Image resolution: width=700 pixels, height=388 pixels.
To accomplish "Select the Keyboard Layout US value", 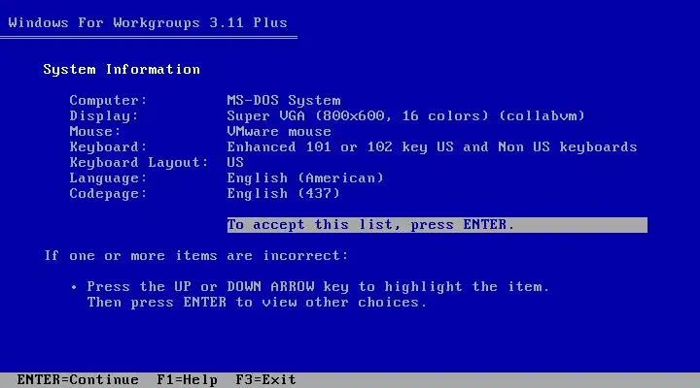I will click(x=235, y=162).
